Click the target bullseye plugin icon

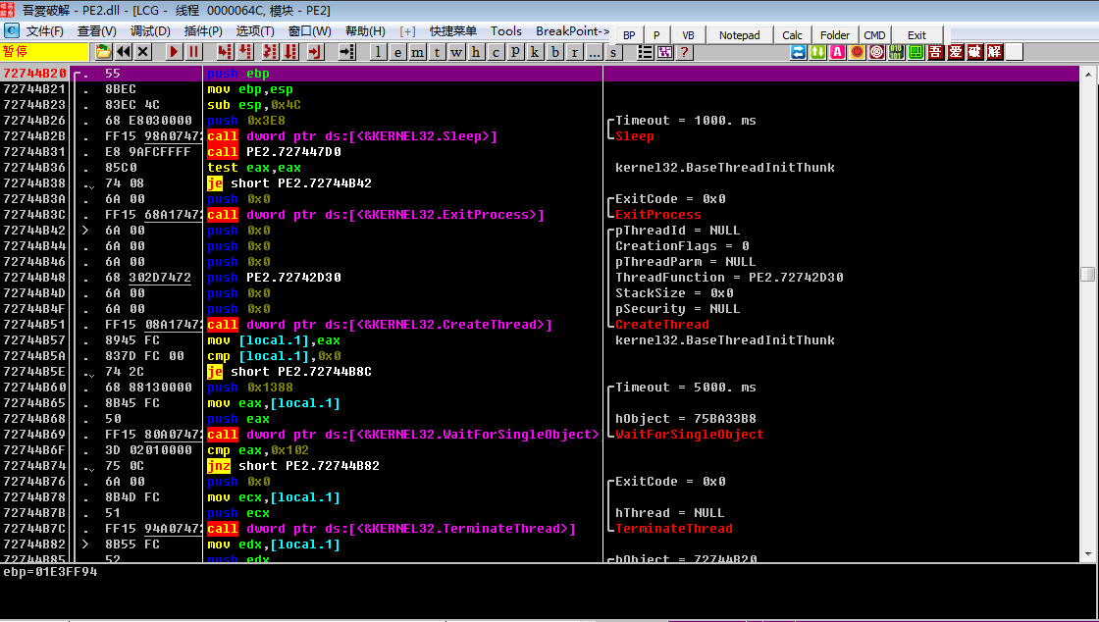(876, 52)
